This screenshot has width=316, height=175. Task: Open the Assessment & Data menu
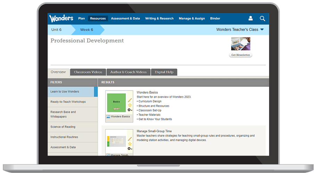[125, 18]
